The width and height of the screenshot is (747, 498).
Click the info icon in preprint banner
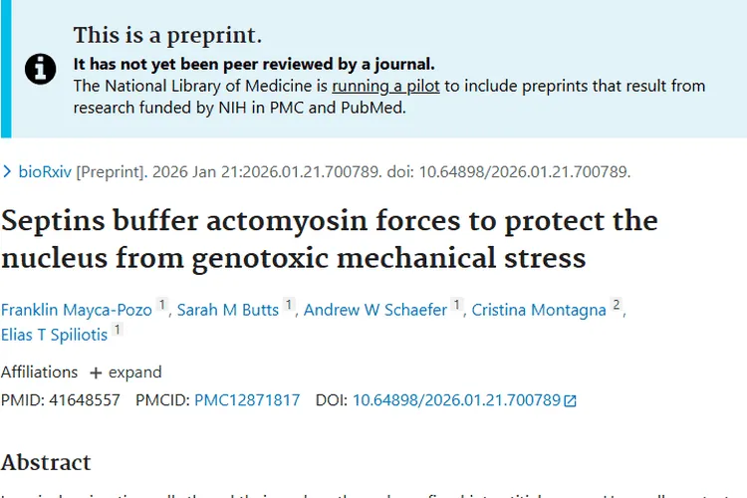pyautogui.click(x=41, y=69)
